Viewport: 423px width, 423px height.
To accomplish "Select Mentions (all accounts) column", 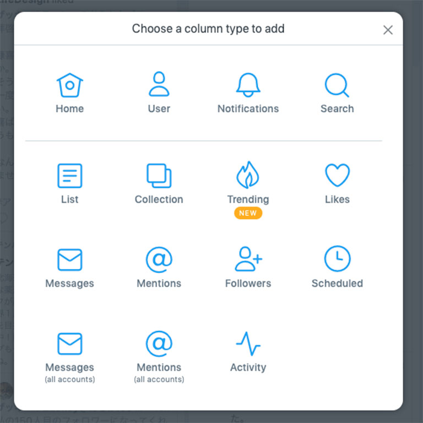I will (x=159, y=344).
